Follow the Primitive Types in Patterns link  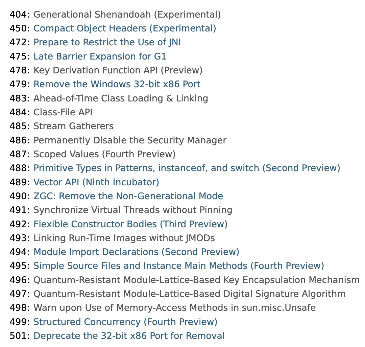coord(187,168)
